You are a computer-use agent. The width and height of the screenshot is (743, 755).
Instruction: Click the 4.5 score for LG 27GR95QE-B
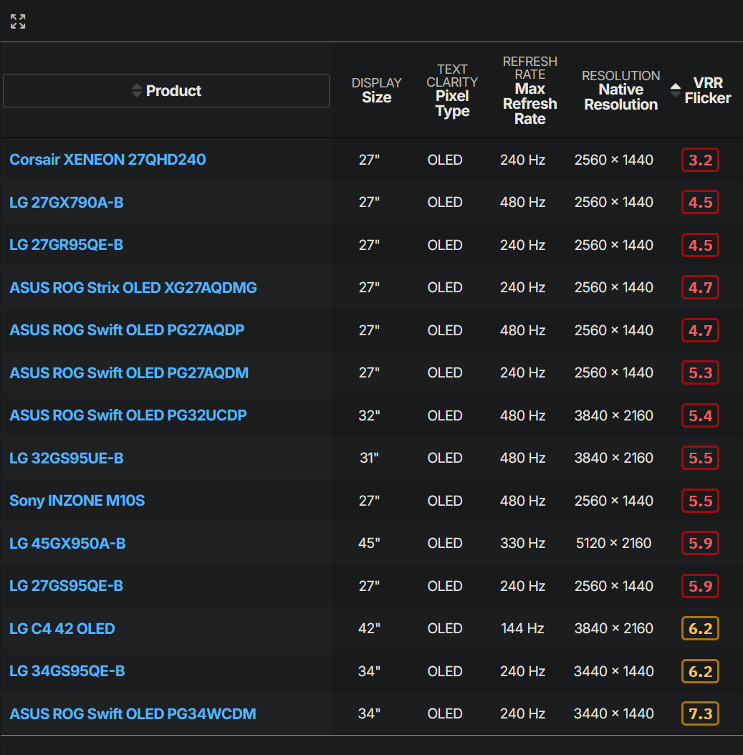700,245
